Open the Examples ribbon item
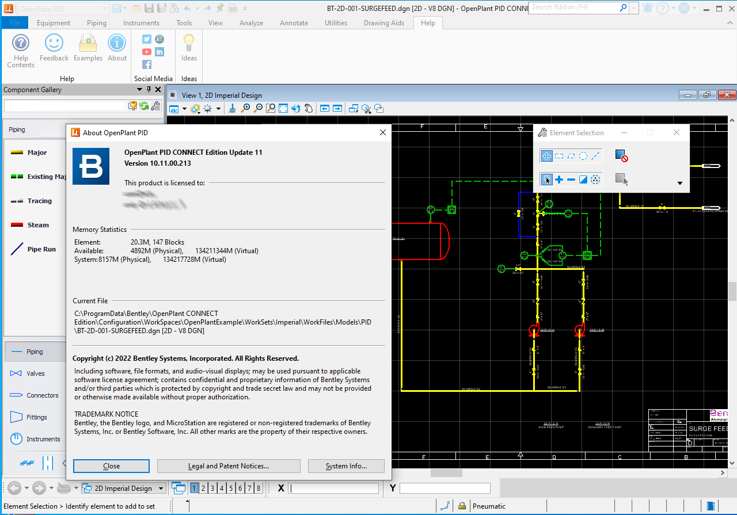The image size is (737, 515). click(x=88, y=47)
